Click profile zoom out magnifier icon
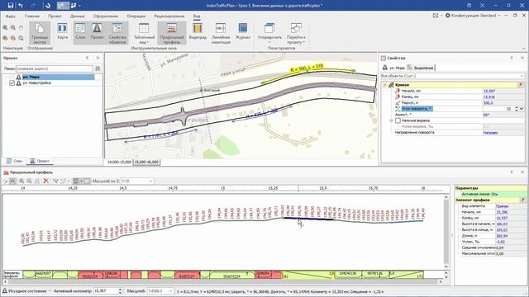Viewport: 529px width, 297px height. (30, 181)
